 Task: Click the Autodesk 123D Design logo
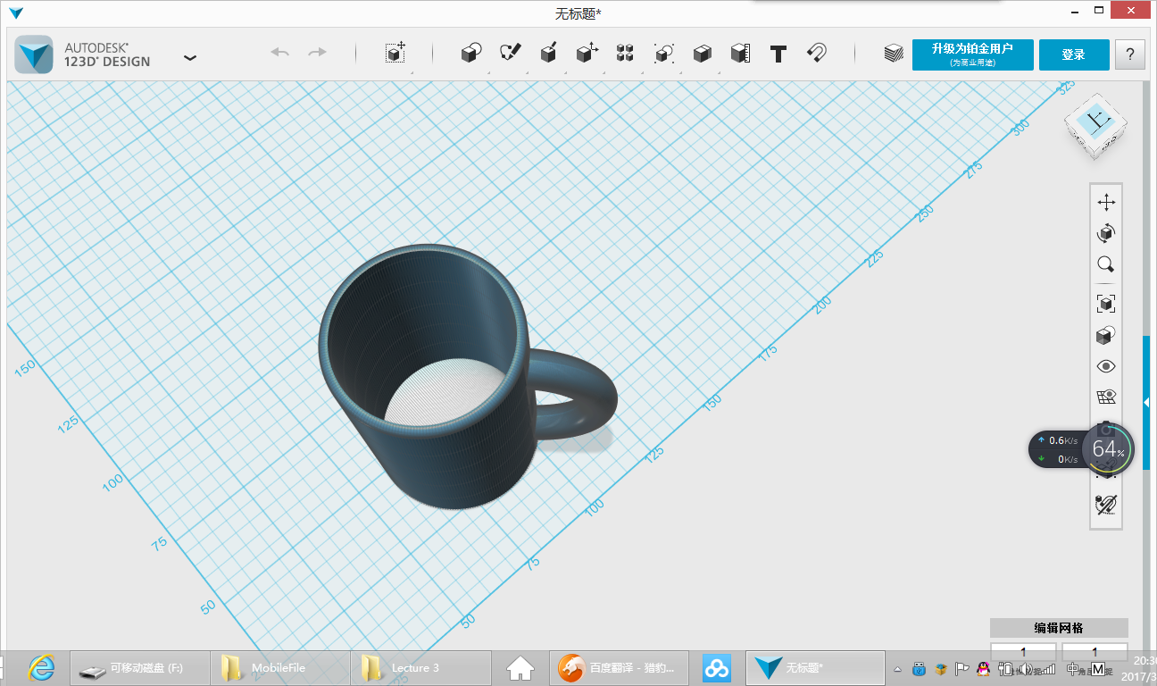point(34,54)
